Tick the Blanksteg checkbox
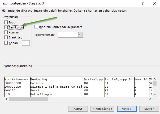The height and width of the screenshot is (114, 160). pos(6,37)
